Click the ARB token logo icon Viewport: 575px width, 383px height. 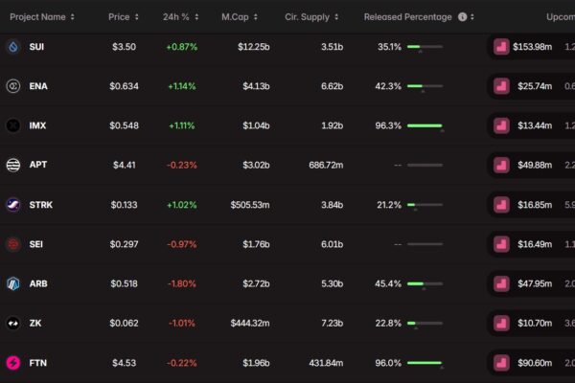13,283
